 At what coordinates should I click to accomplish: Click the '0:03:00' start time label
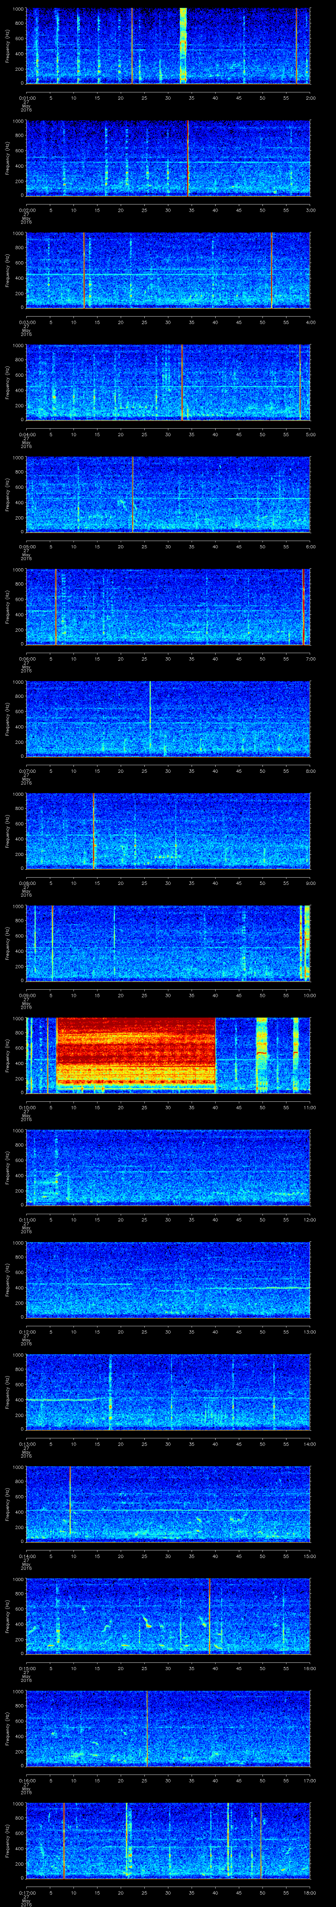click(27, 322)
